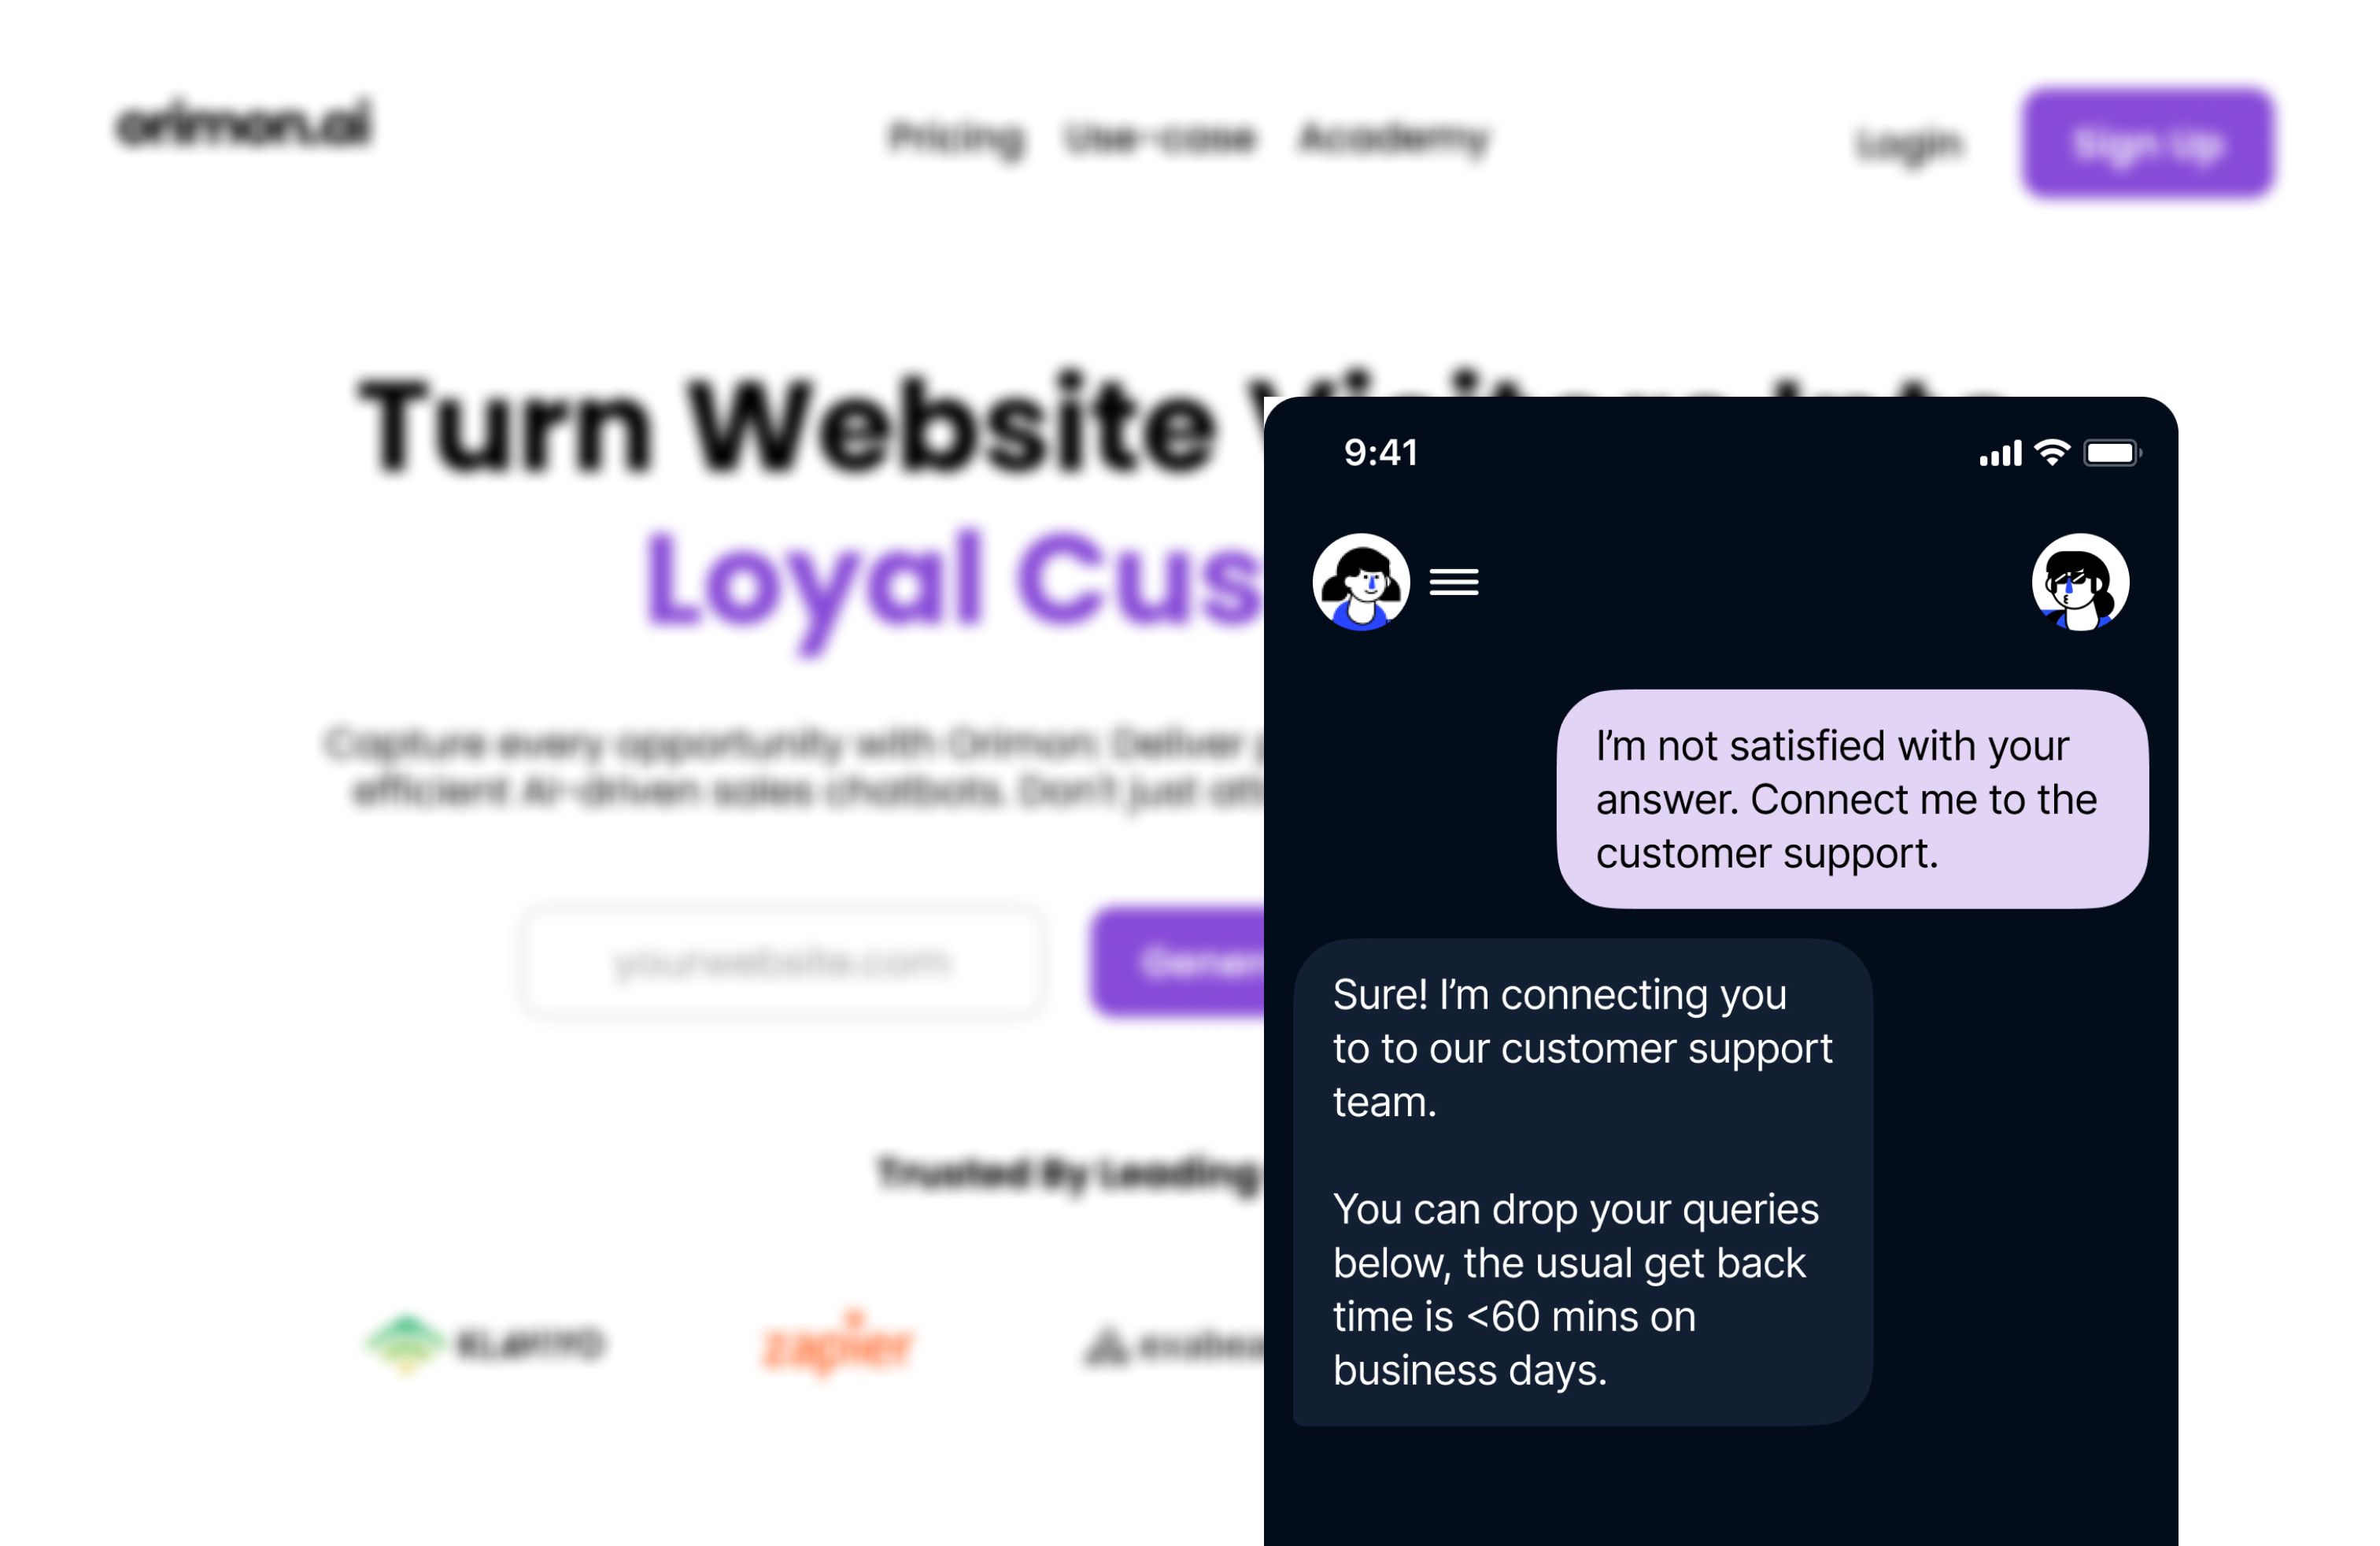Click the orimon.ai logo
This screenshot has height=1546, width=2380.
pos(244,124)
